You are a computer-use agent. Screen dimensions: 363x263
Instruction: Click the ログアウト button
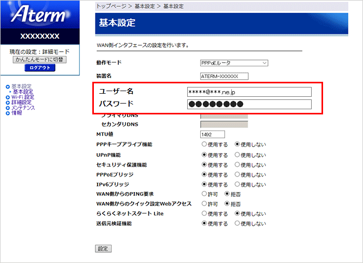(x=39, y=68)
